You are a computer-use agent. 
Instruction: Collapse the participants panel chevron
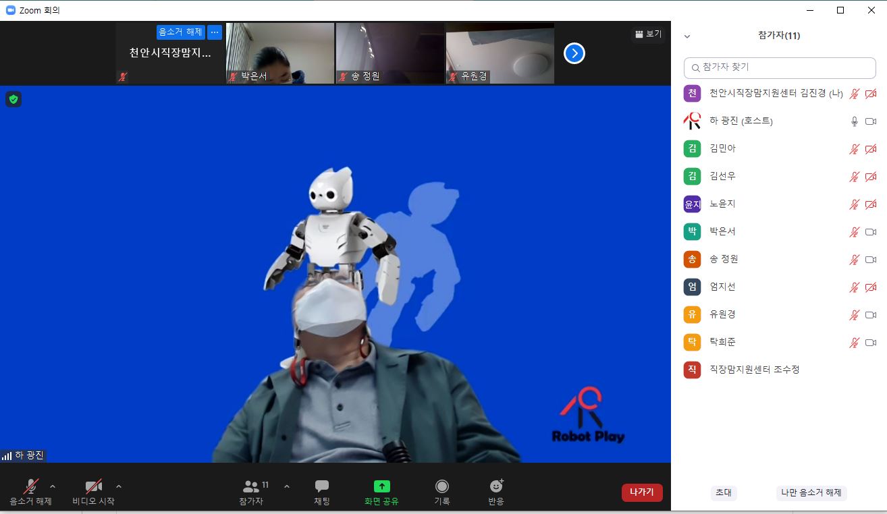(x=687, y=36)
